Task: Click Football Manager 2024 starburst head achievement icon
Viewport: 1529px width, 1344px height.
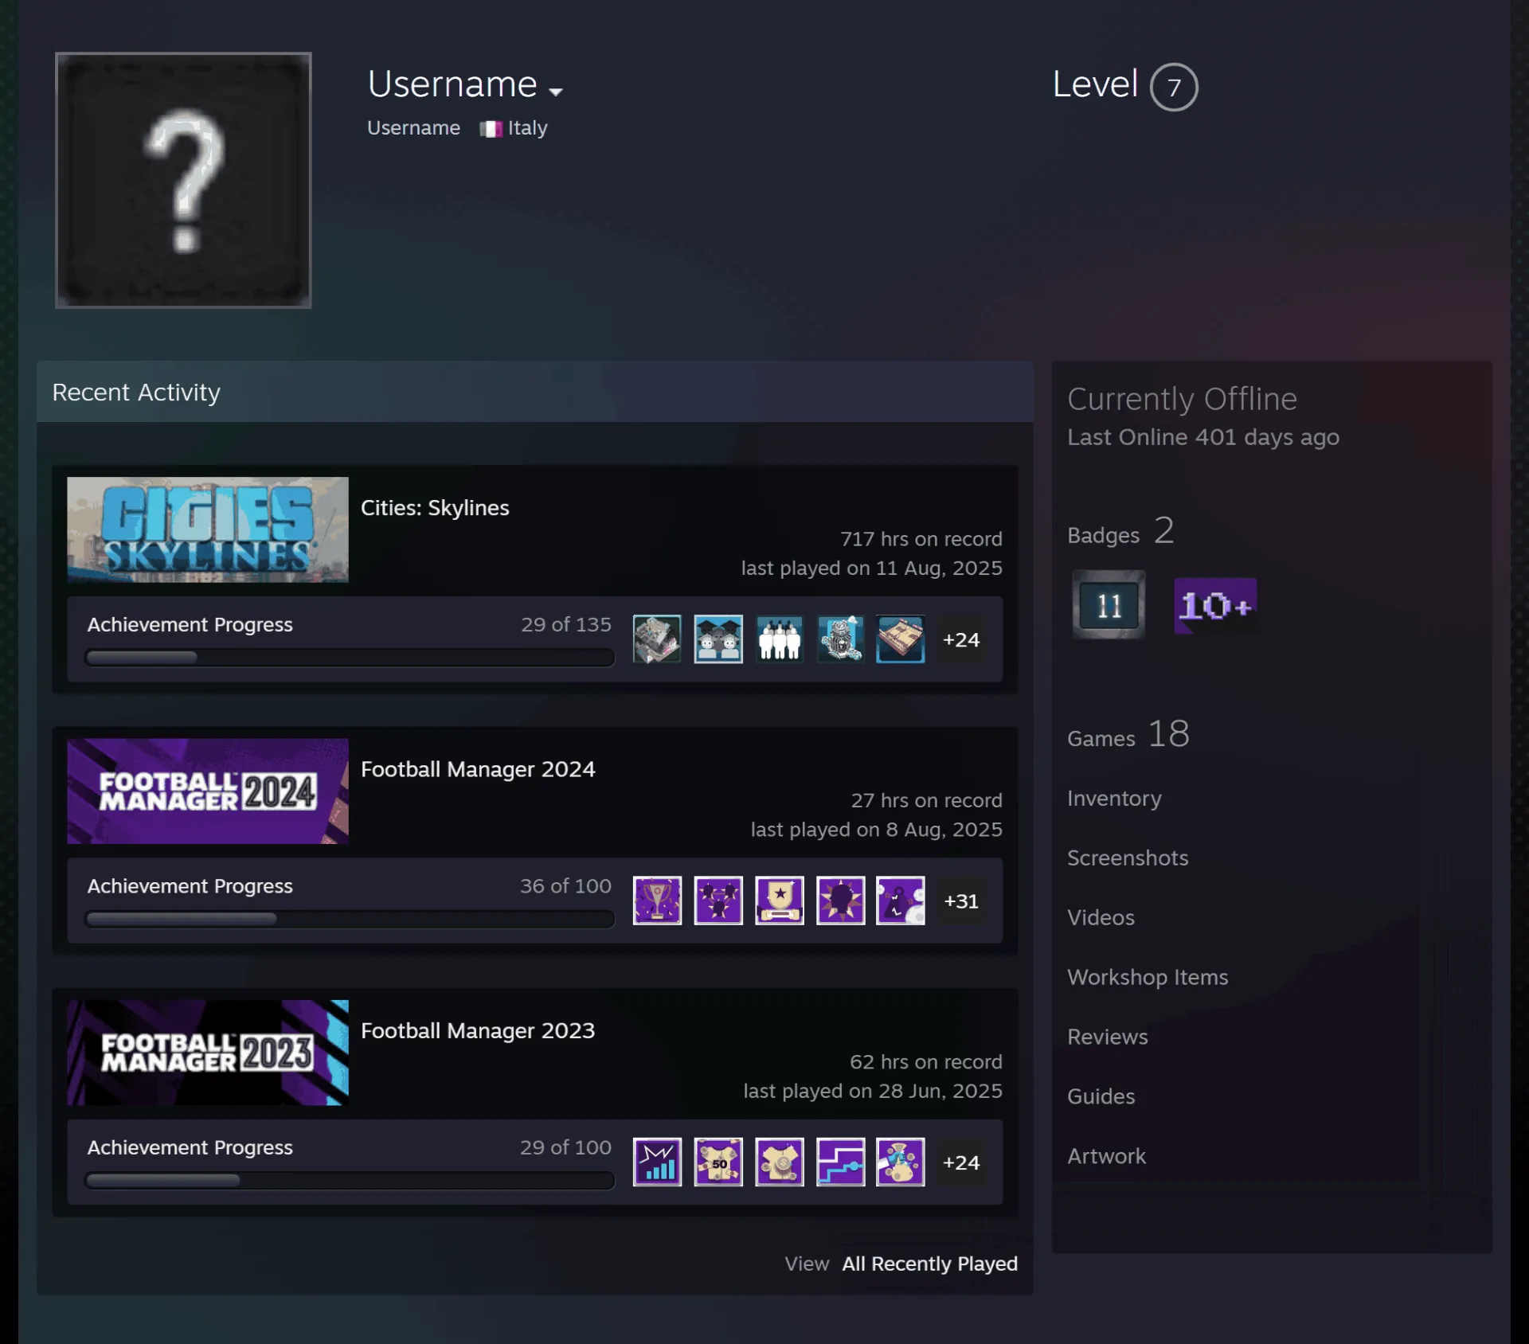Action: pos(840,901)
